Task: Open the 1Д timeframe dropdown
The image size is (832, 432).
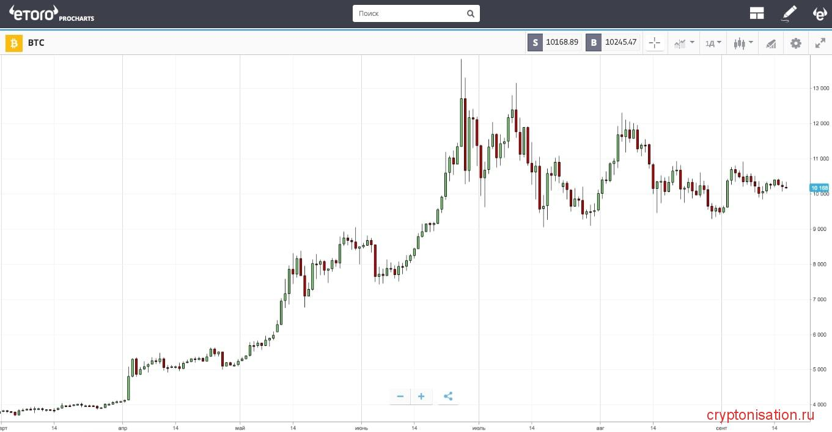Action: (x=712, y=43)
